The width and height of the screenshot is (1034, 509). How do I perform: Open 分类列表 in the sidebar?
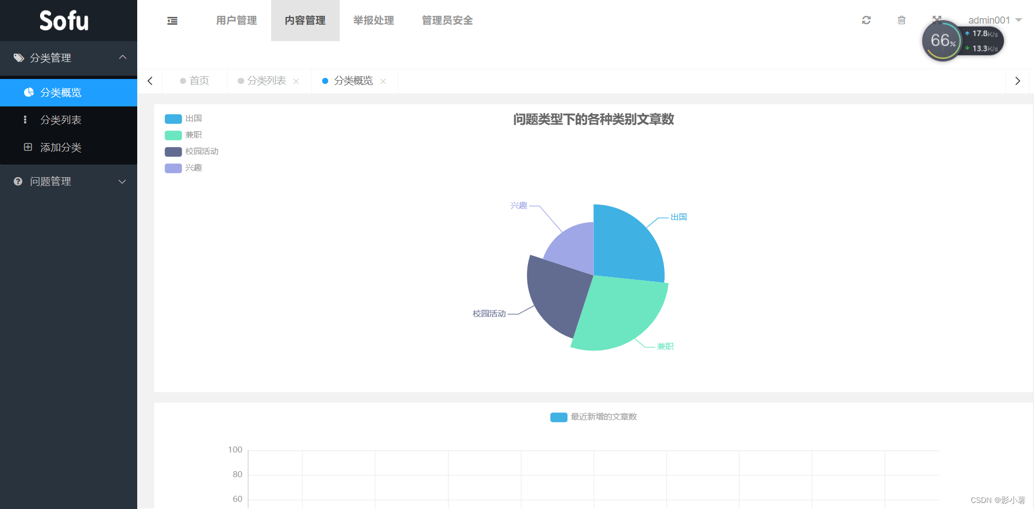69,120
